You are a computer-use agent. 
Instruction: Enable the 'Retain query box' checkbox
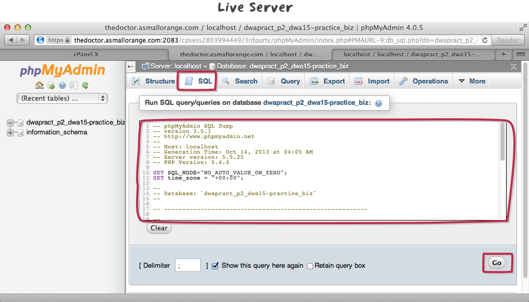point(310,266)
